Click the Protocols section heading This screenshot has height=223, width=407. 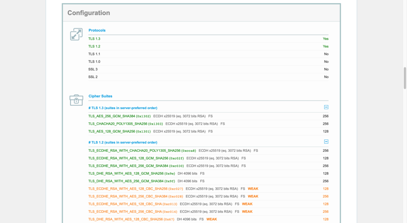[x=97, y=30]
